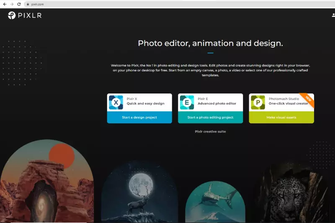This screenshot has width=335, height=223.
Task: Click the shark artwork thumbnail
Action: pyautogui.click(x=215, y=202)
